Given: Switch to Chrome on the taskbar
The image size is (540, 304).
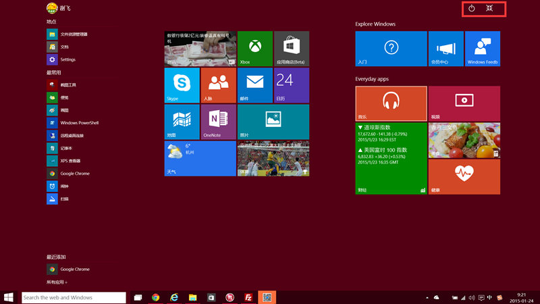Looking at the screenshot, I should [156, 297].
